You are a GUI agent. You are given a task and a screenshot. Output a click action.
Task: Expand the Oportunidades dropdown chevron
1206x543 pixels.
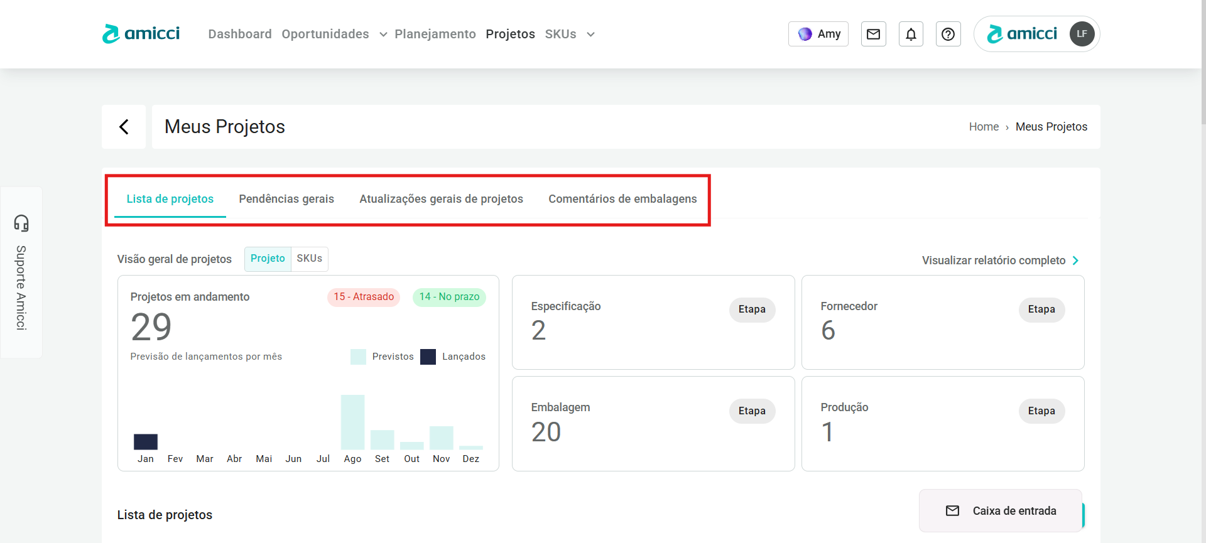[383, 35]
